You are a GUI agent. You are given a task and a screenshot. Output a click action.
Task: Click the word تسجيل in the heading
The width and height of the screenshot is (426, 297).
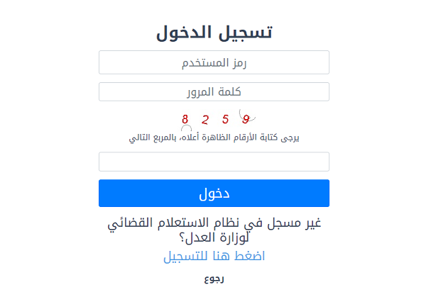(246, 33)
